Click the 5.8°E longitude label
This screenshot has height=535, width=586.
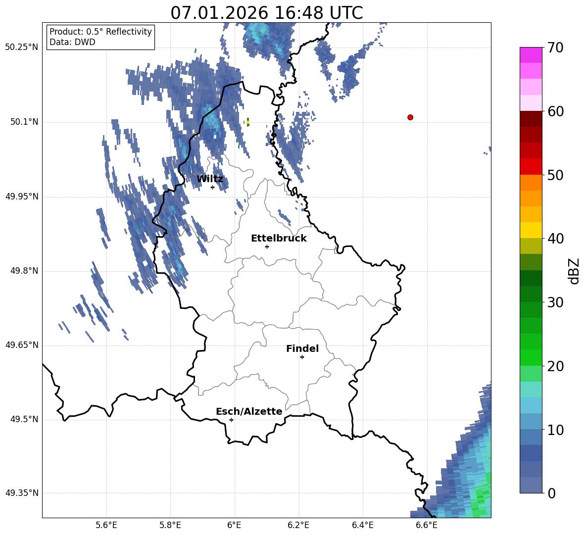point(170,525)
